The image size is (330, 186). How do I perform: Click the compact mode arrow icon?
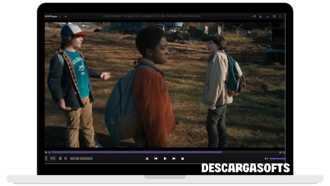(261, 16)
